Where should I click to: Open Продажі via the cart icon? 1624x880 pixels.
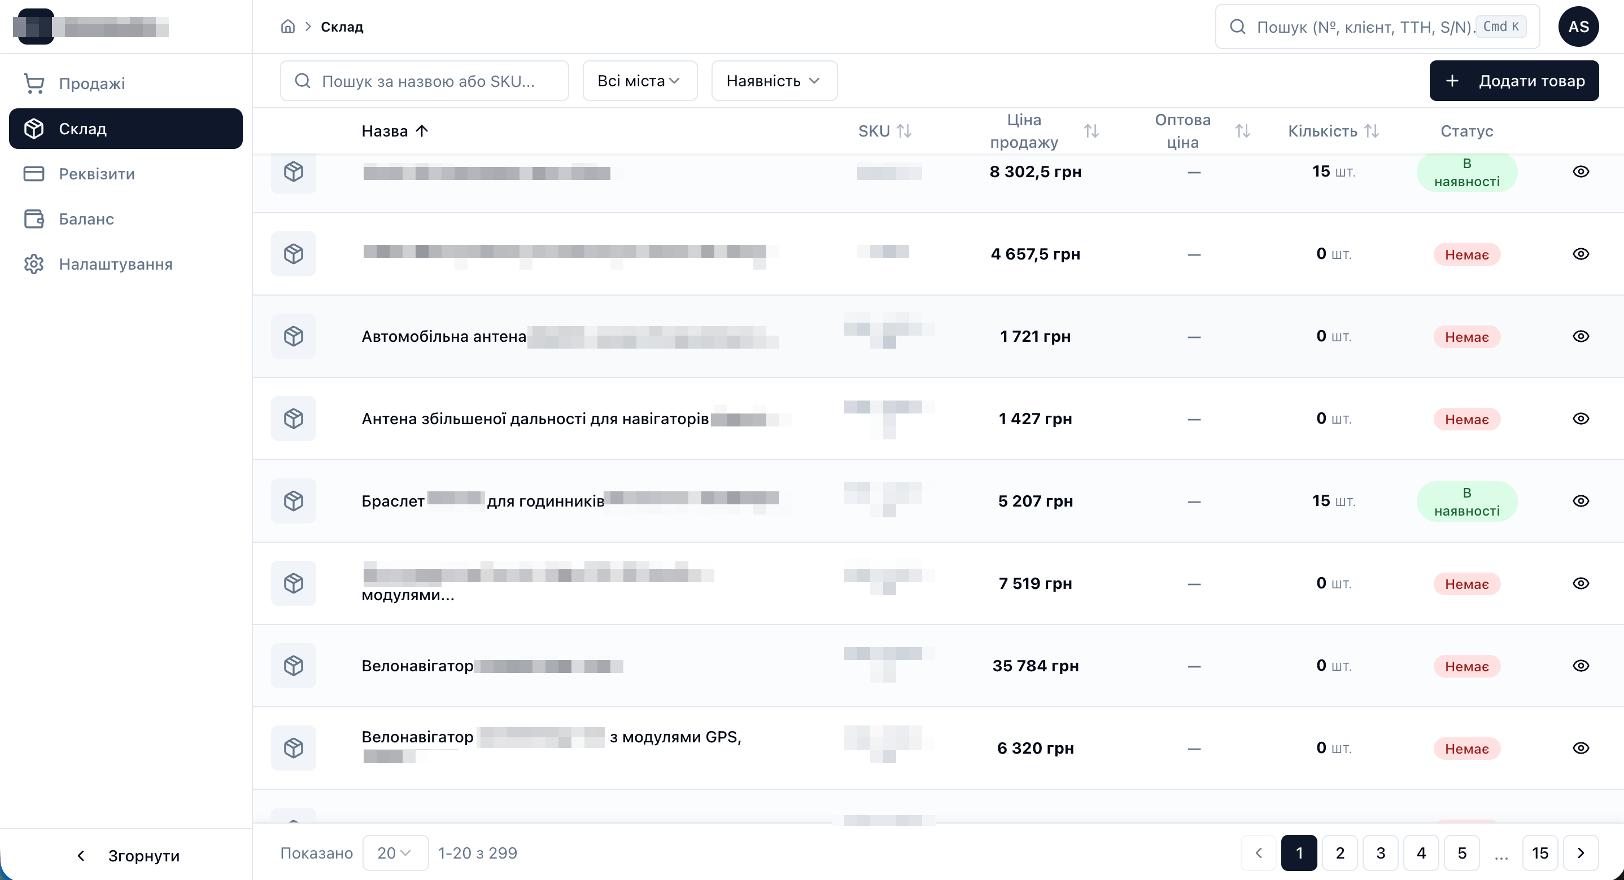click(x=34, y=83)
